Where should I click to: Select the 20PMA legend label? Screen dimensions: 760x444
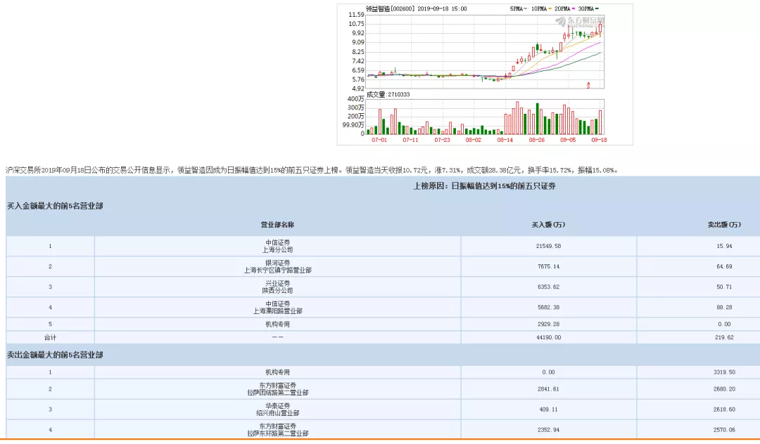(562, 8)
